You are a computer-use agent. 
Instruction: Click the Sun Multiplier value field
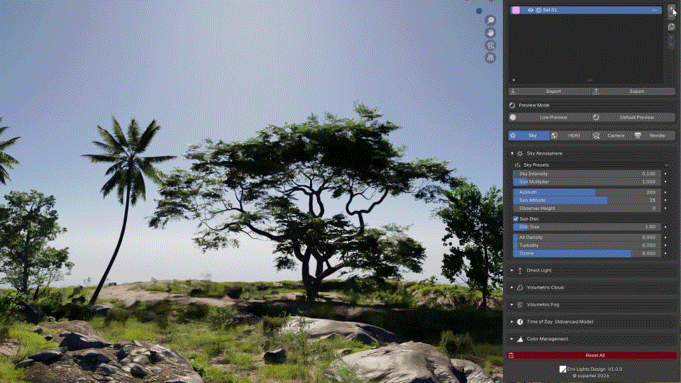click(587, 182)
